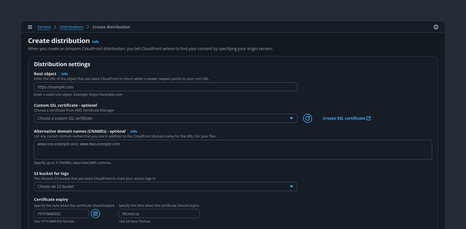Expand the Choose a custom SSL certificate dropdown
This screenshot has width=466, height=229.
[165, 119]
